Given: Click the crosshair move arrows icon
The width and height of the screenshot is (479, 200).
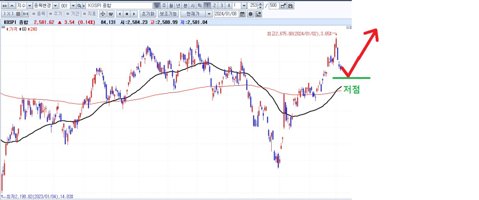Looking at the screenshot, I should tap(103, 14).
